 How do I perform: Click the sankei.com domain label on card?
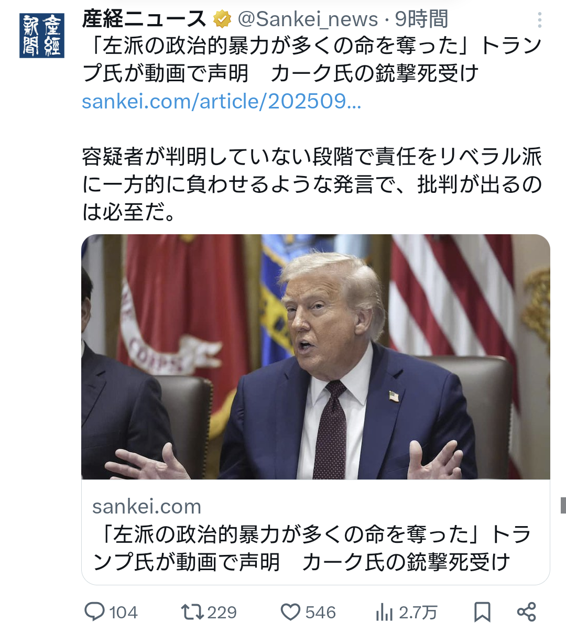147,506
